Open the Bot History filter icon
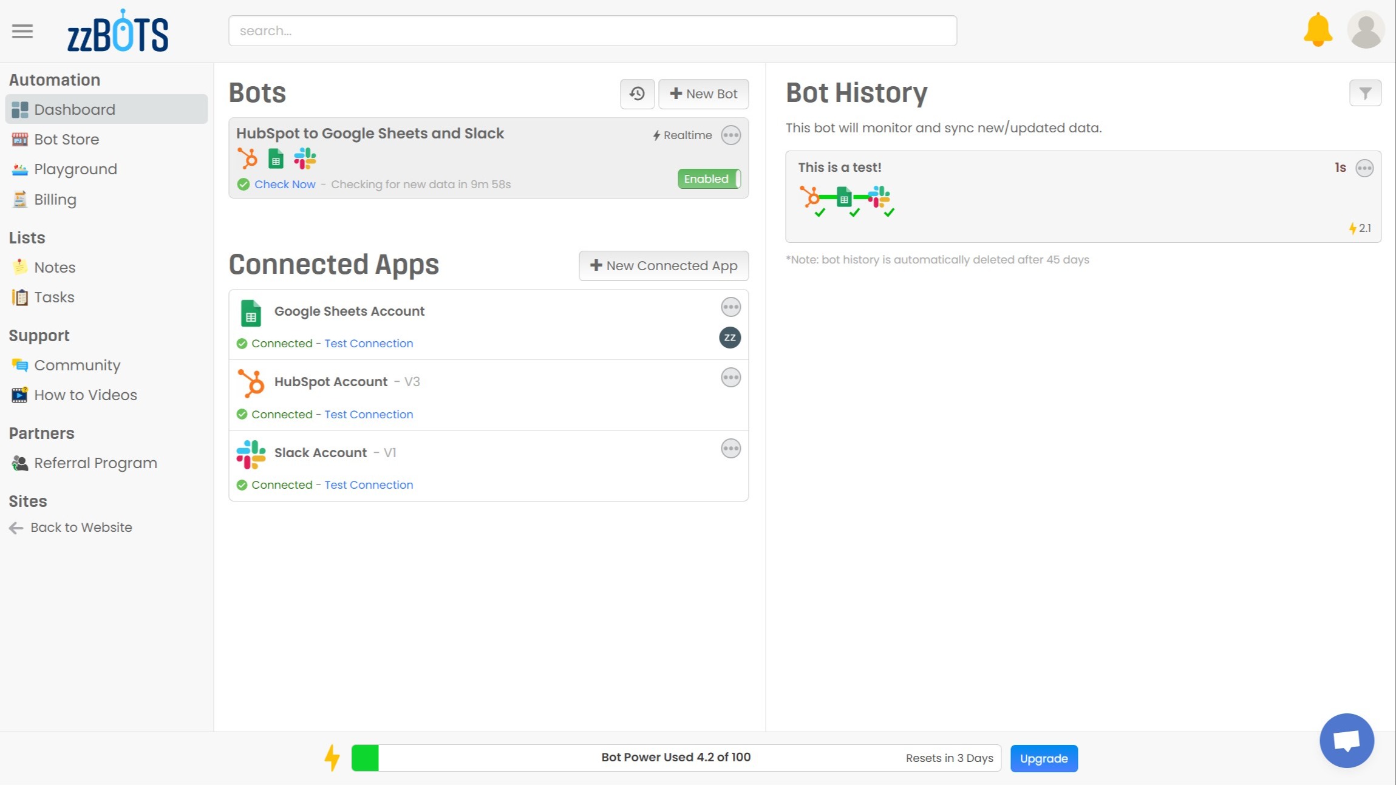The image size is (1396, 785). coord(1365,93)
